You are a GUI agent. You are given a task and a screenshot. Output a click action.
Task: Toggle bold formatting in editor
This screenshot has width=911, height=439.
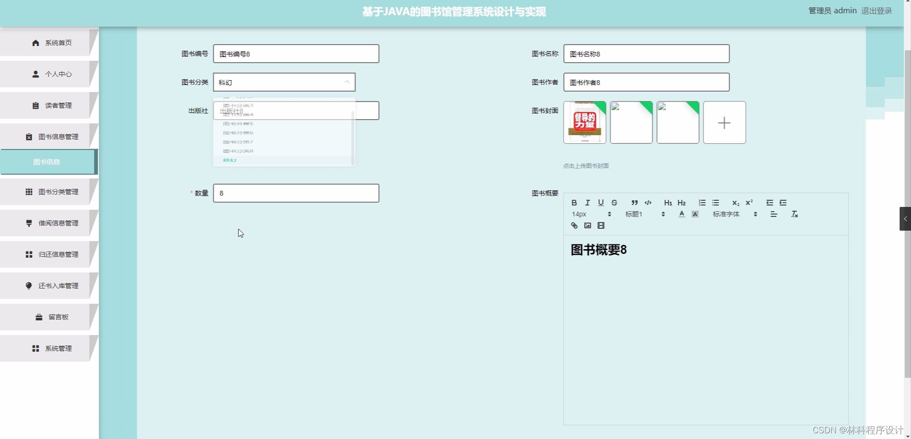click(574, 203)
